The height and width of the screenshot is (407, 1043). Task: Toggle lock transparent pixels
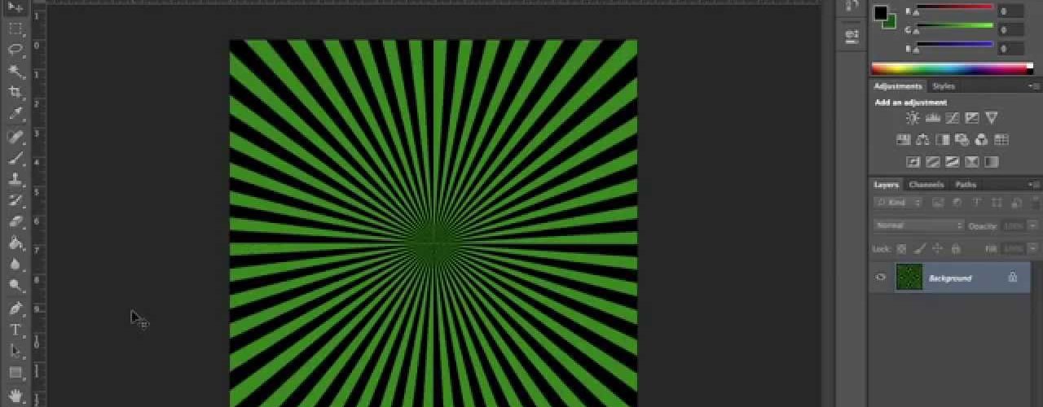(901, 249)
